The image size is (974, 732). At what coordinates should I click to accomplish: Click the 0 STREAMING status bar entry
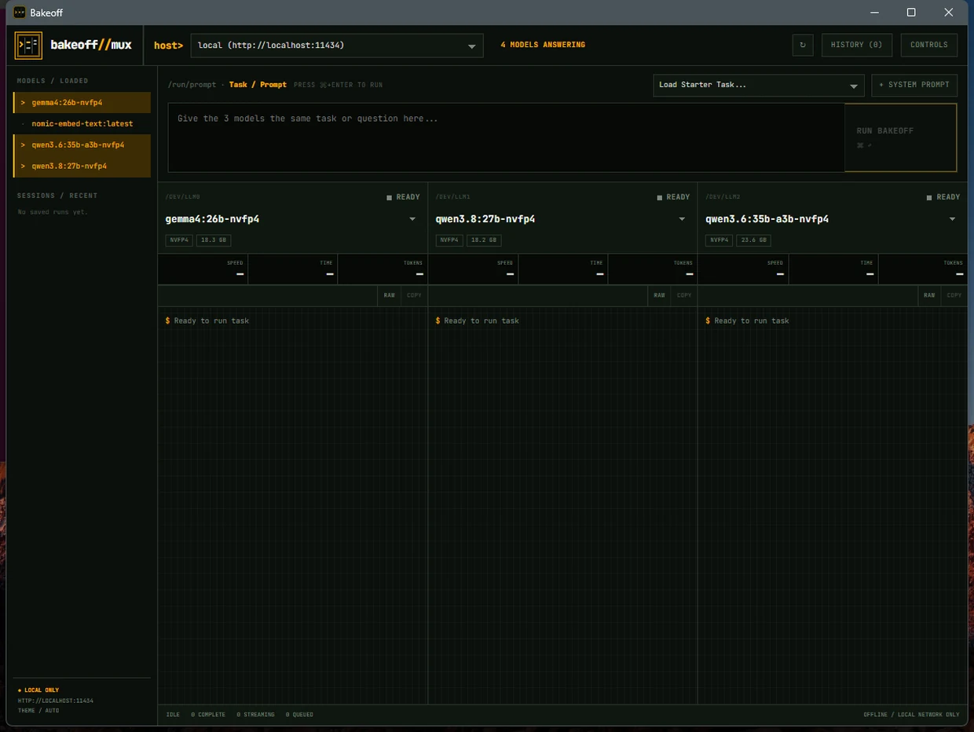(x=256, y=715)
